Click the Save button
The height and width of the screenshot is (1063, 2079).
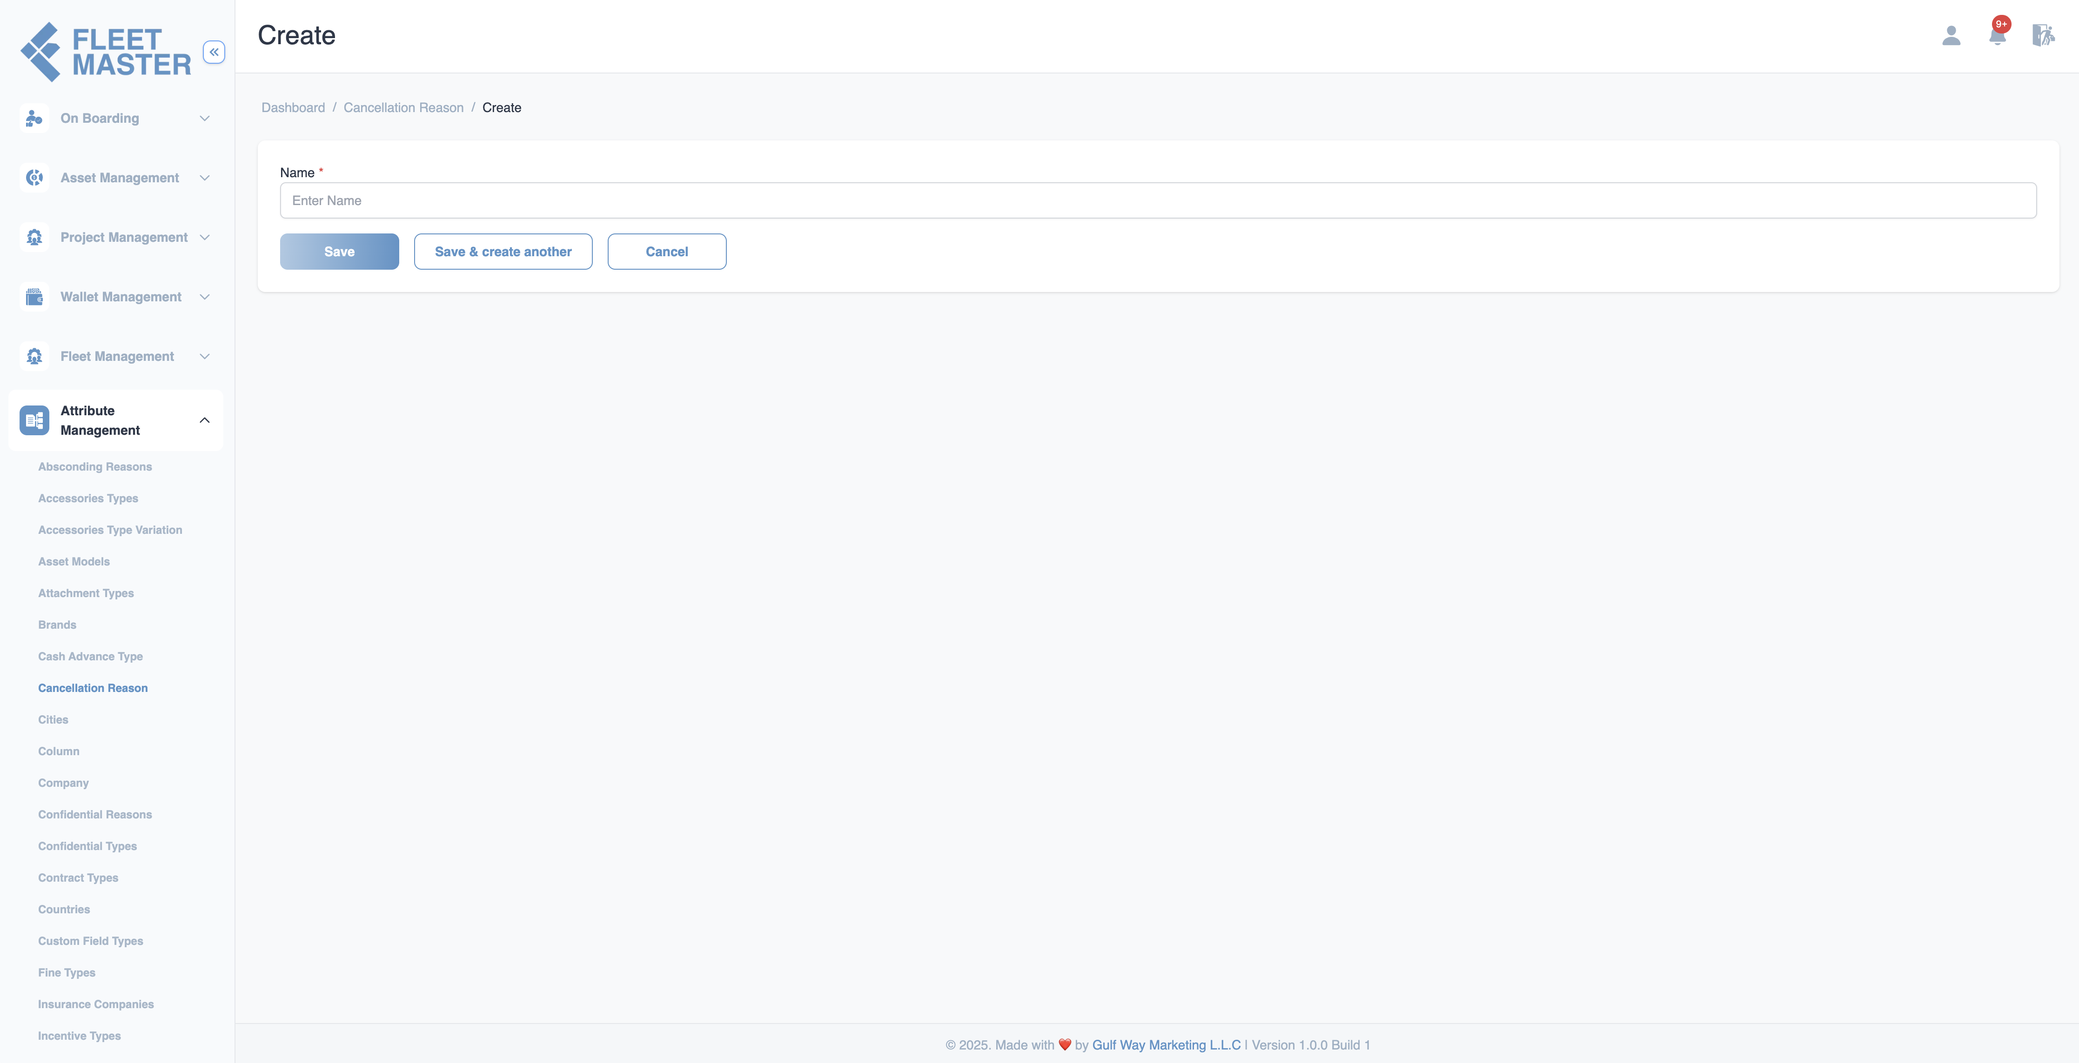tap(340, 252)
